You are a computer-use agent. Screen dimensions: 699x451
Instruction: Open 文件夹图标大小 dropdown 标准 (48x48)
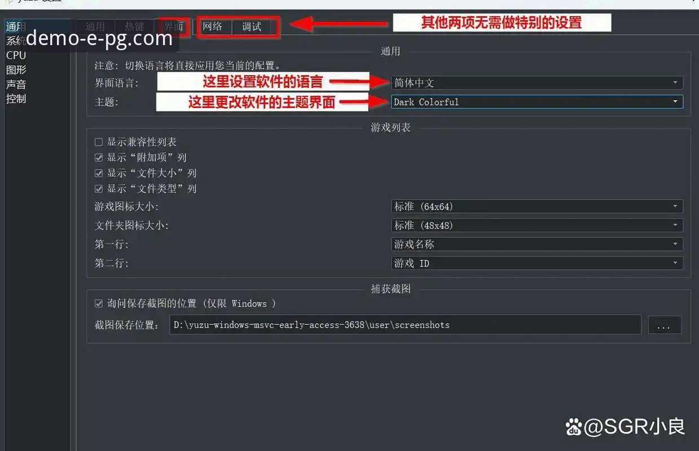pyautogui.click(x=537, y=225)
